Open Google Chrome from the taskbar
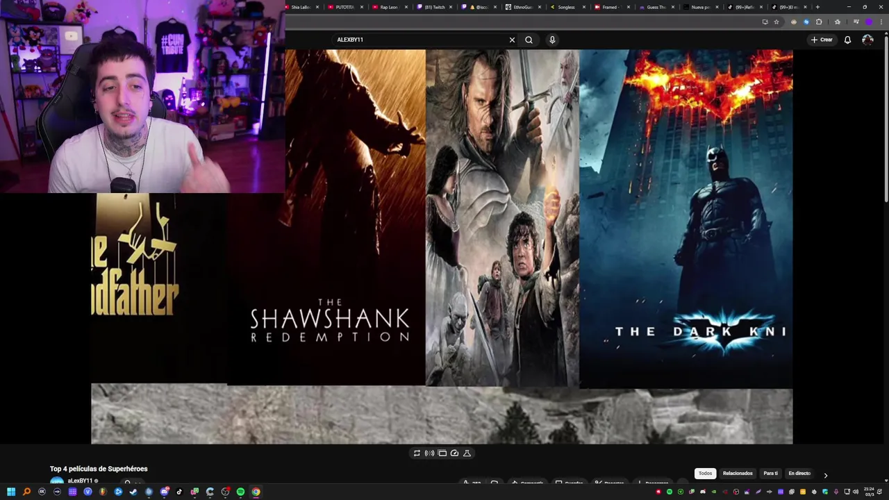 coord(256,492)
